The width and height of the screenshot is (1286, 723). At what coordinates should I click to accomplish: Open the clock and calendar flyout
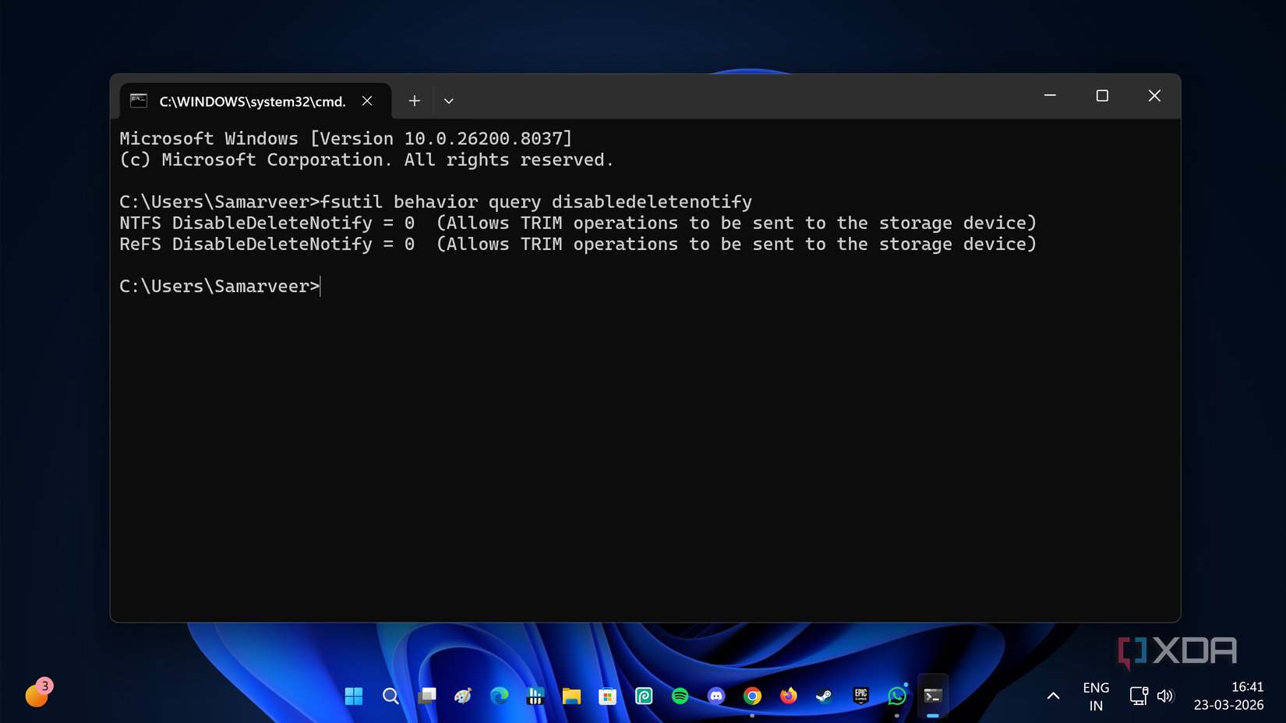(x=1229, y=696)
